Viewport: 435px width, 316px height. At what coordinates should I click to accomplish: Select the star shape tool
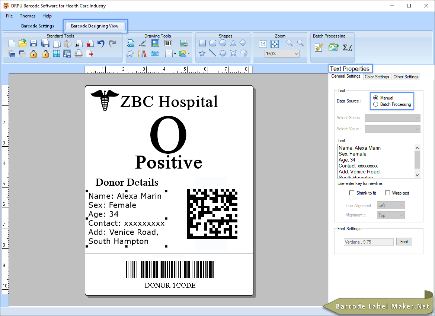201,53
